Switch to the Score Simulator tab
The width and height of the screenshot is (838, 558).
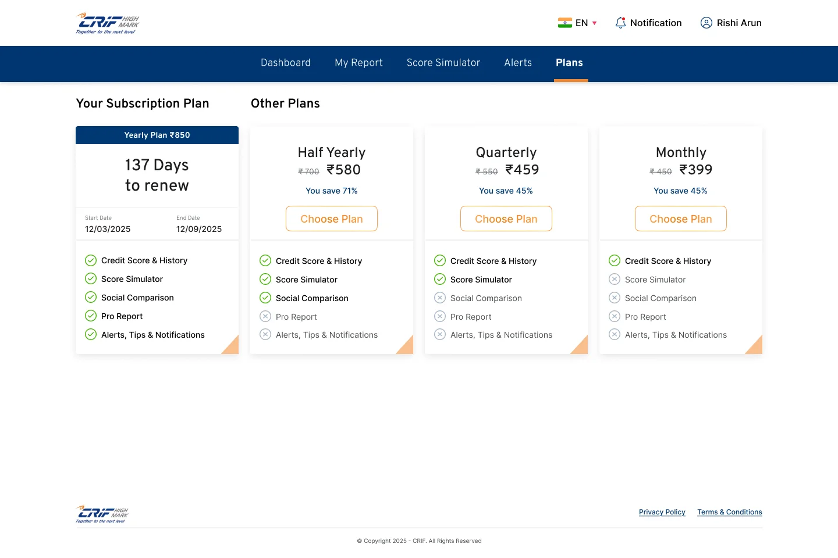tap(443, 63)
